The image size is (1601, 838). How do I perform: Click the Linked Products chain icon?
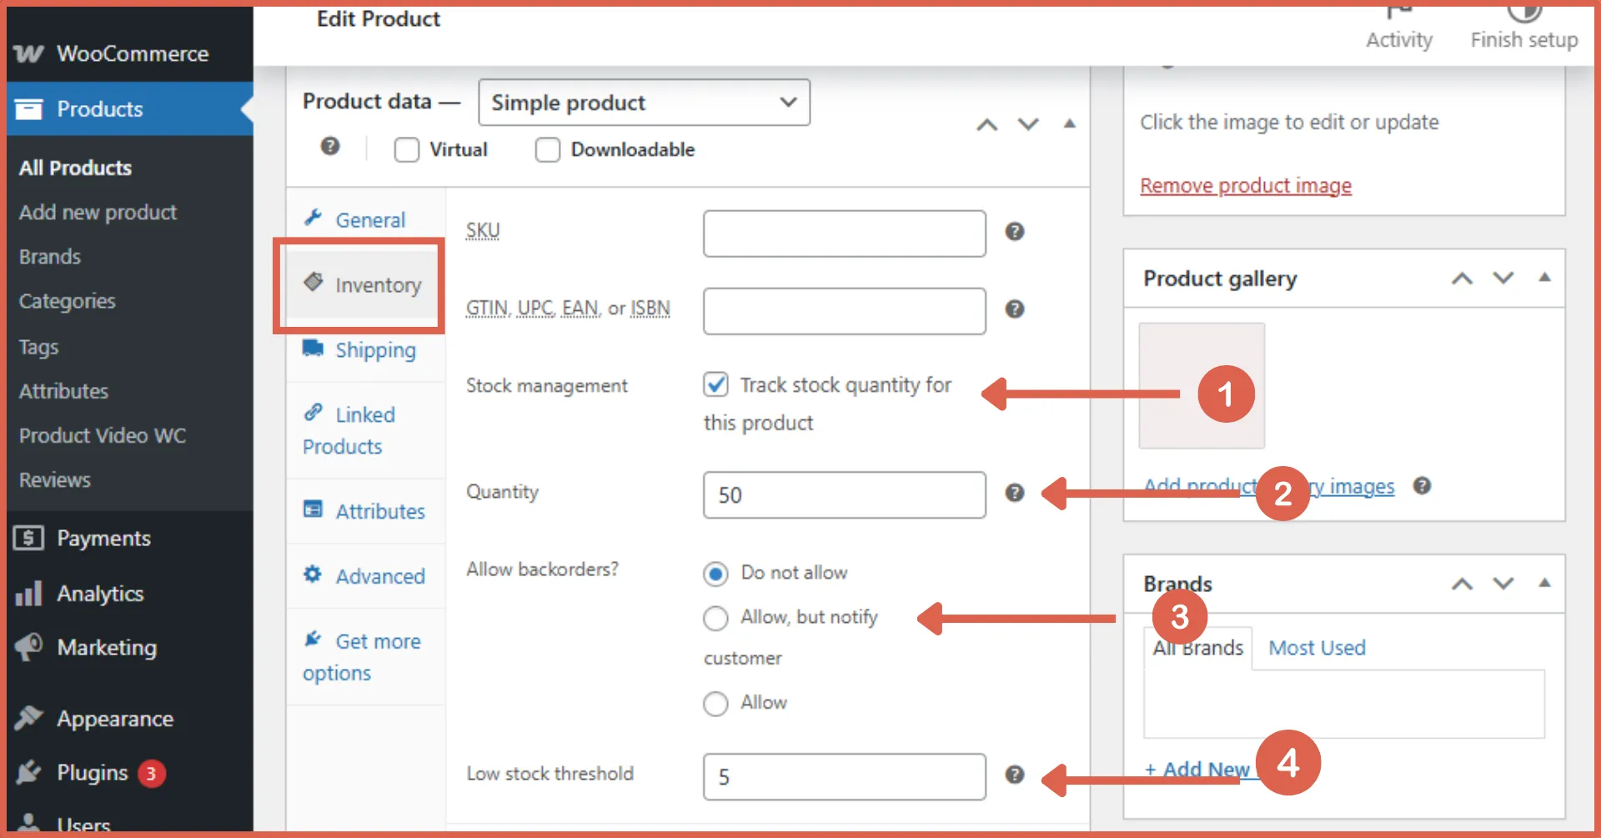313,413
